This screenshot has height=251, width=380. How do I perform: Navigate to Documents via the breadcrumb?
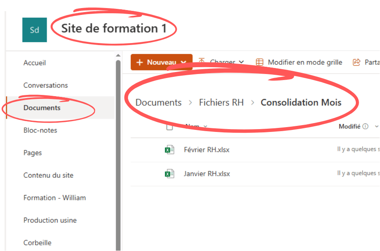158,103
